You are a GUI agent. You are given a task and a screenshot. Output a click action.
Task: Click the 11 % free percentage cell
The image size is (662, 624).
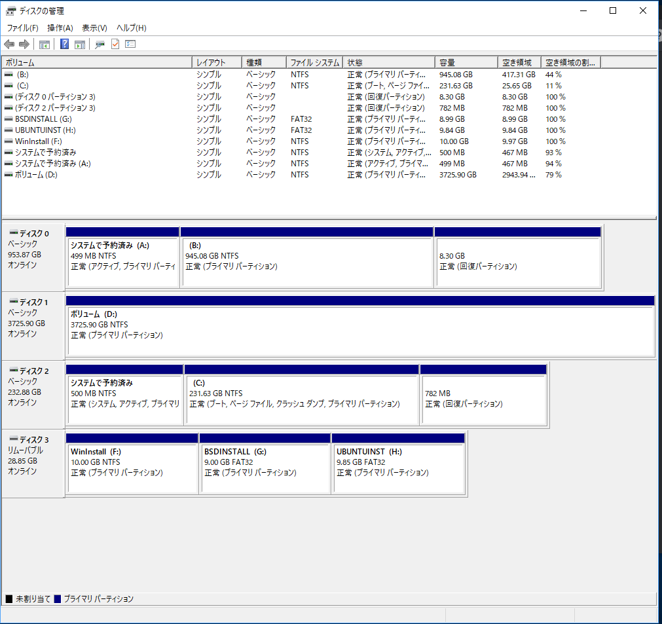coord(553,86)
